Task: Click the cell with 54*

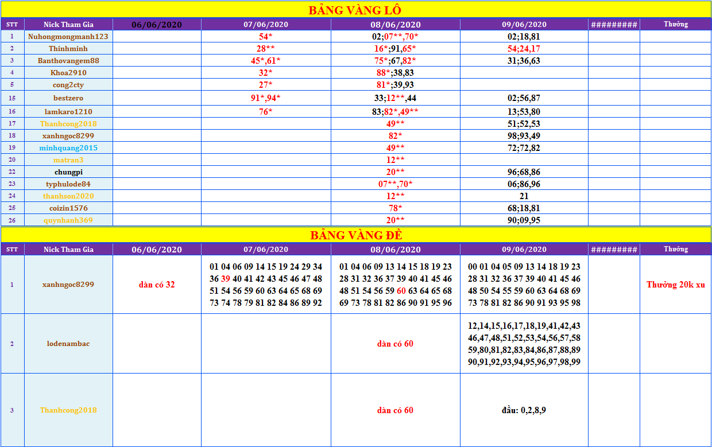Action: pos(266,36)
